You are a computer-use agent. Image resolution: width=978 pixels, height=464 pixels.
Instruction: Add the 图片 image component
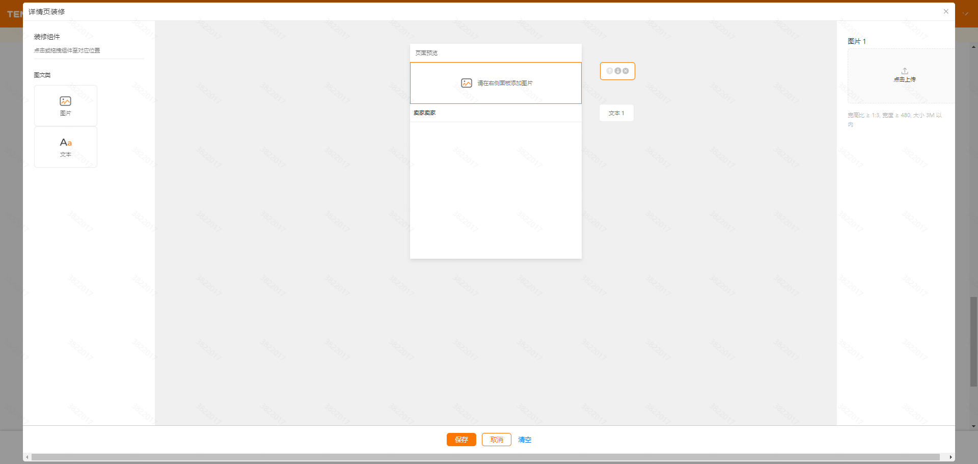[x=65, y=105]
